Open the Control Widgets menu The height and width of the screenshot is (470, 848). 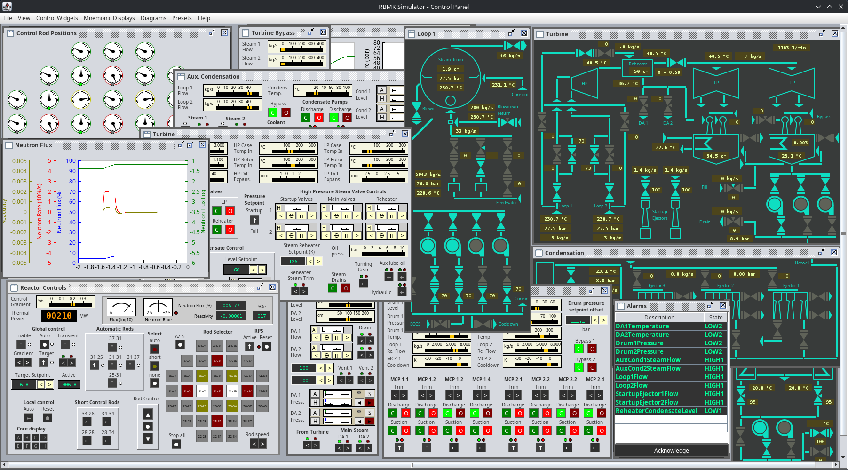57,18
